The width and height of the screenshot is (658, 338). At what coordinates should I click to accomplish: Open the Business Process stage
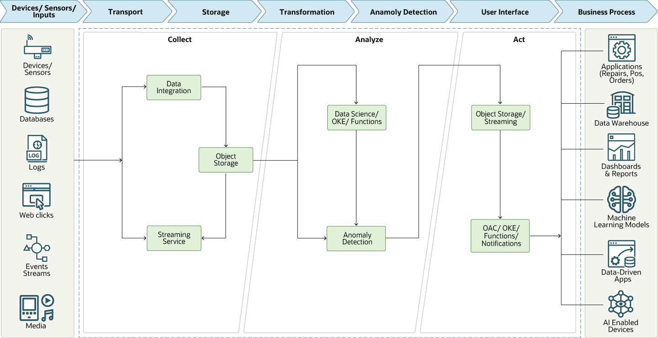point(606,12)
